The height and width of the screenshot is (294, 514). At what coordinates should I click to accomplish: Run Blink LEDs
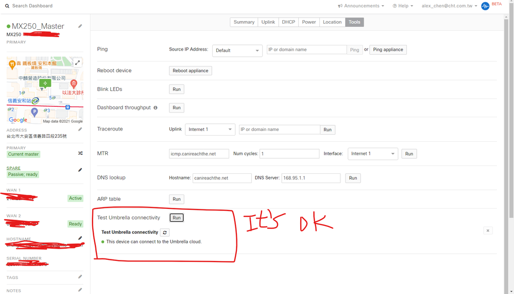pos(177,89)
